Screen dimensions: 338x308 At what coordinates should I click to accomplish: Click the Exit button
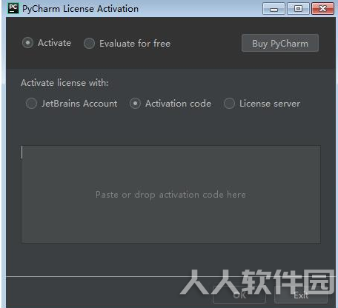(301, 295)
